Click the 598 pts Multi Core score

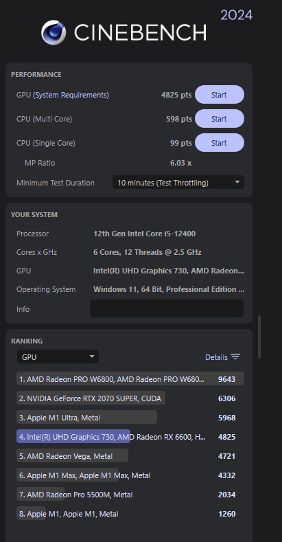tap(179, 119)
